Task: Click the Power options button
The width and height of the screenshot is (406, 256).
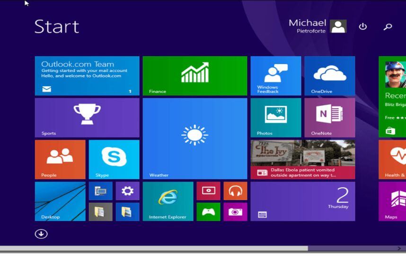Action: tap(363, 27)
